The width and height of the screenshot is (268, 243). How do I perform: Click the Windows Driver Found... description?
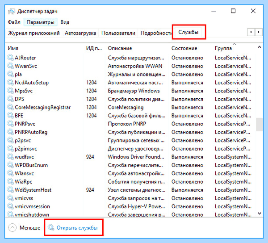(136, 157)
